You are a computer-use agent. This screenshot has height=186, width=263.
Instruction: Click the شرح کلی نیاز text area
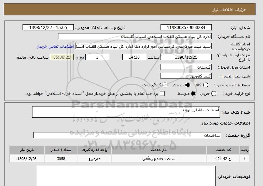coord(126,112)
